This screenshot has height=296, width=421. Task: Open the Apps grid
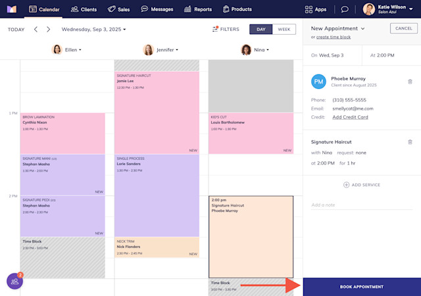[x=316, y=9]
